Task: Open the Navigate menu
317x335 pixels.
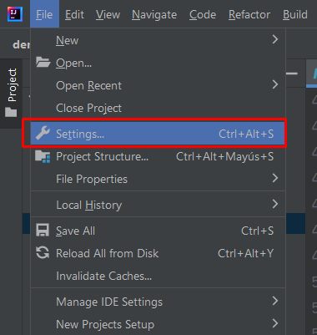Action: (x=154, y=14)
